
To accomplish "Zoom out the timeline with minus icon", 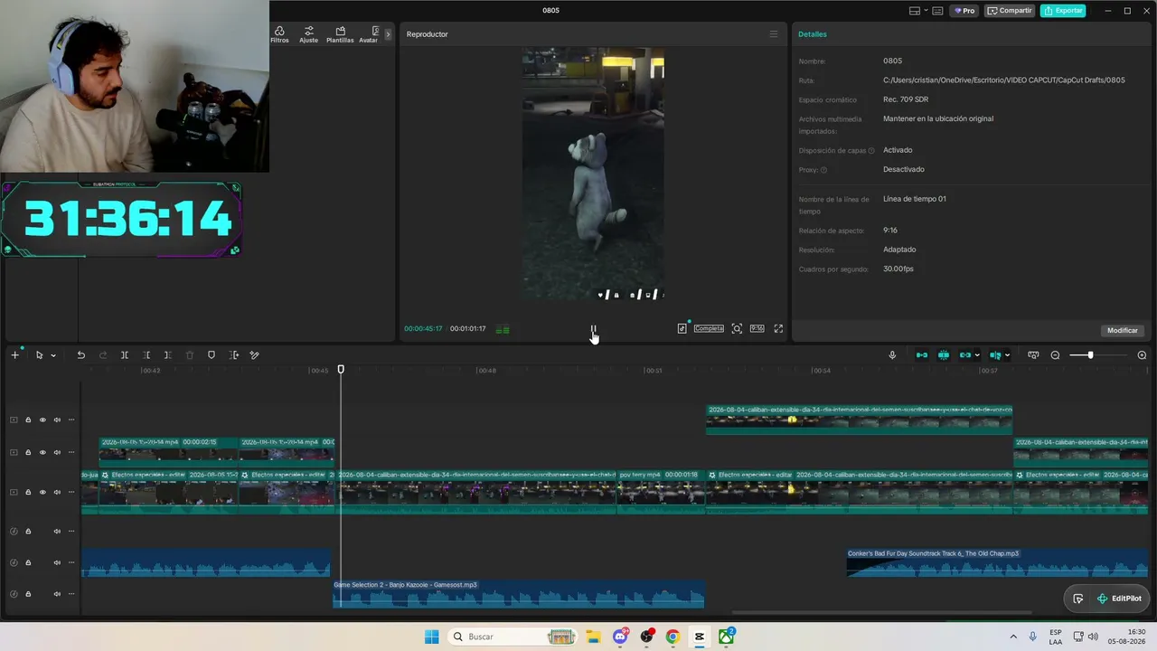I will (1055, 355).
